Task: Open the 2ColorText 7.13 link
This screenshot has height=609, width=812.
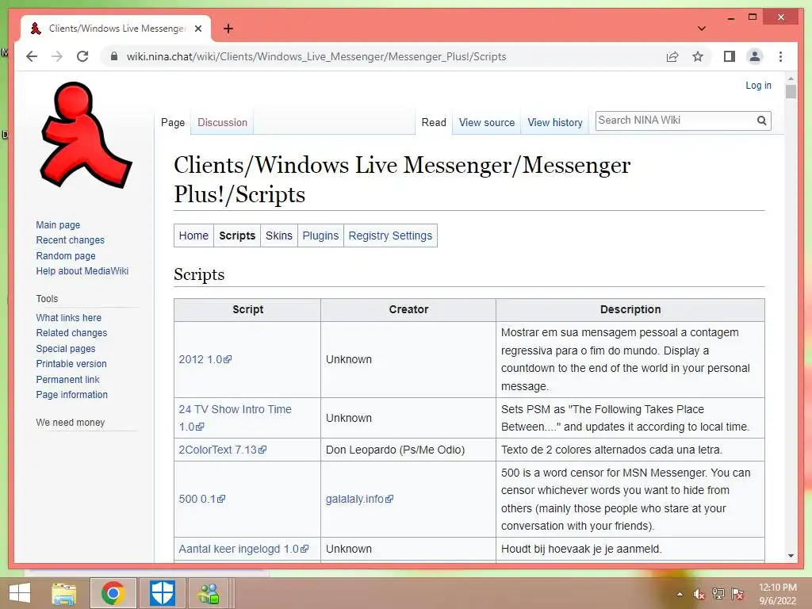Action: pyautogui.click(x=223, y=450)
